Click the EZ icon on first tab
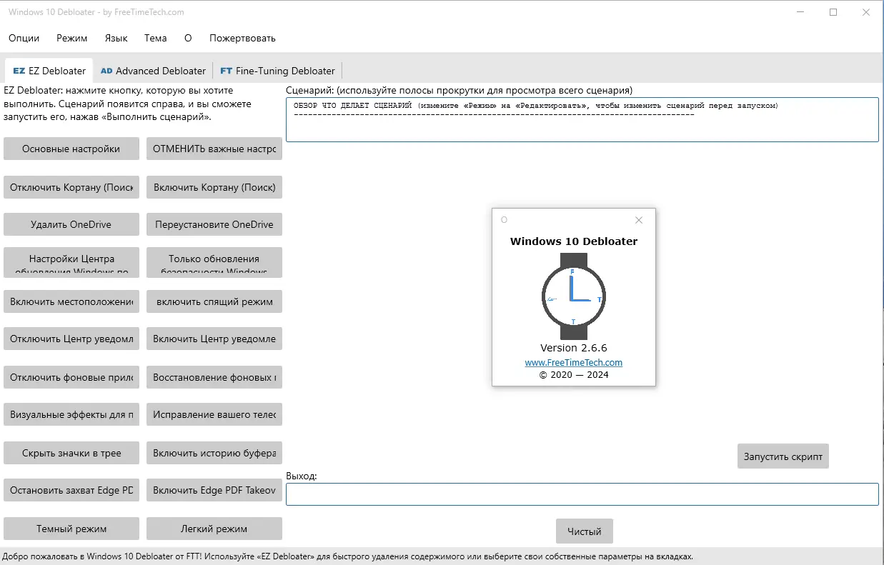This screenshot has width=884, height=565. coord(19,71)
